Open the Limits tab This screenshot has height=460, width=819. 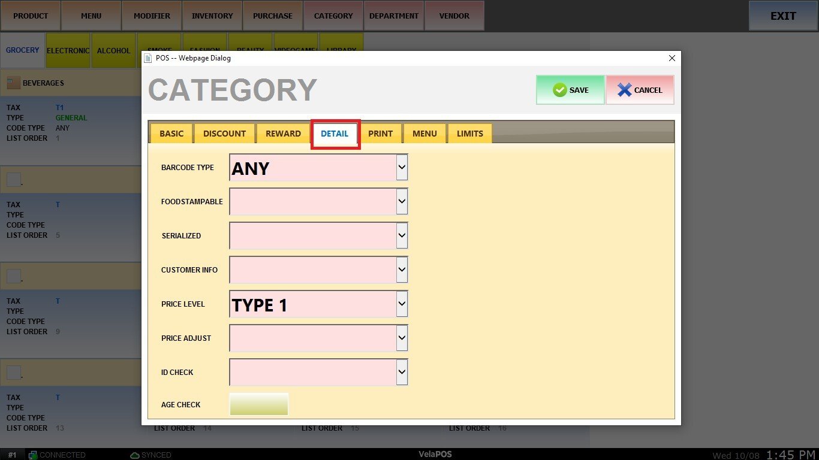coord(469,134)
